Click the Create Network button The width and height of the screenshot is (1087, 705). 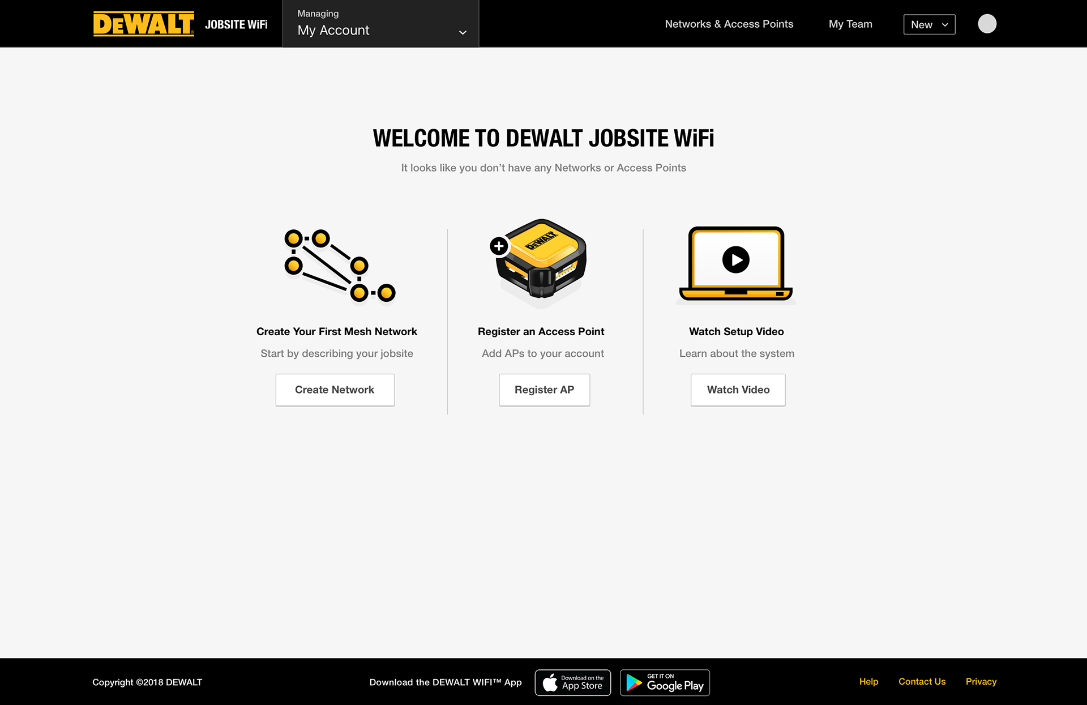(335, 390)
